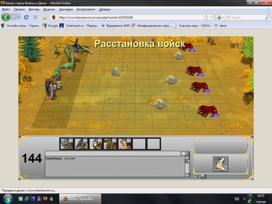Click the chat scrollbar up arrow
The width and height of the screenshot is (272, 204).
[x=187, y=158]
